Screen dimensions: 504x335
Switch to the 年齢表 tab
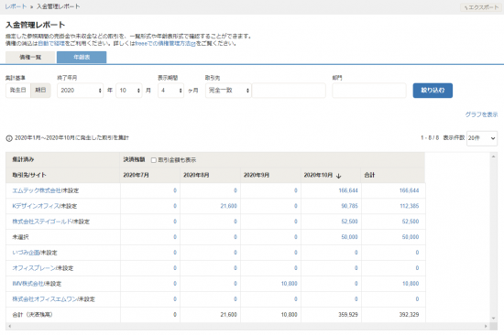pos(82,57)
